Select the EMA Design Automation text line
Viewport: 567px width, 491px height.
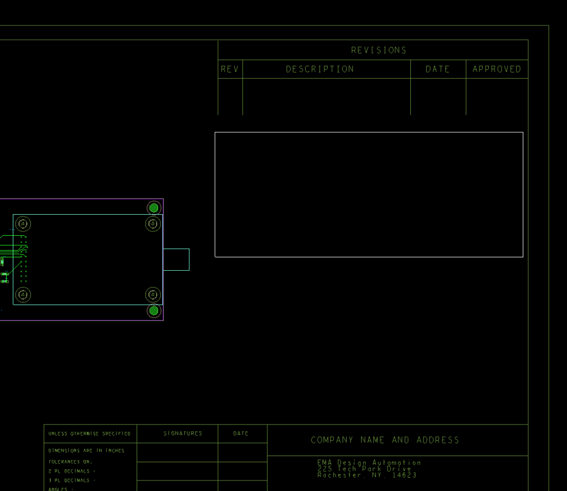click(369, 462)
